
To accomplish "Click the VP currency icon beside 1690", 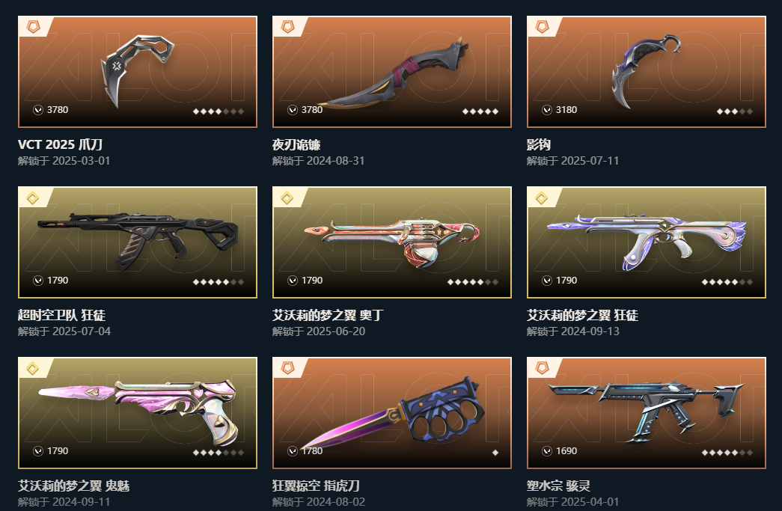I will pyautogui.click(x=547, y=451).
